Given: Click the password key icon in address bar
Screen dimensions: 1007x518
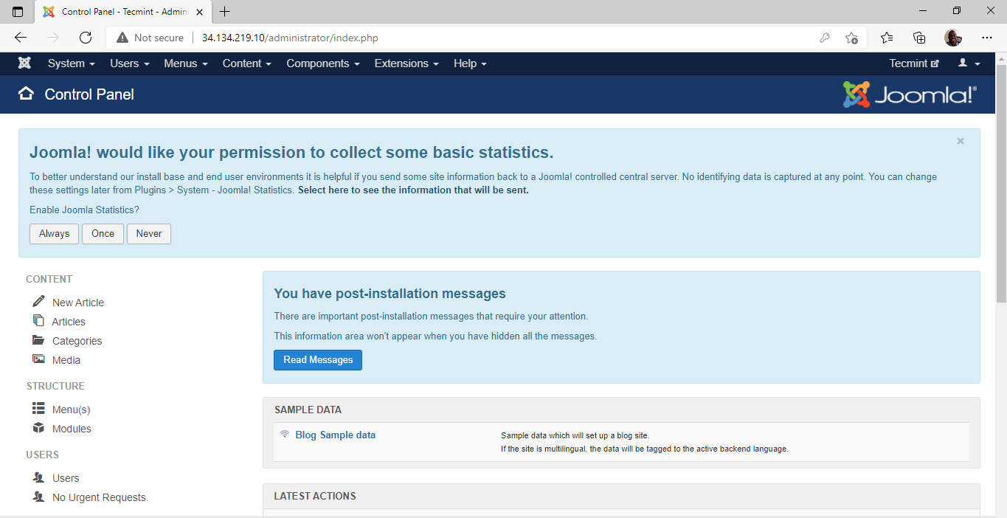Looking at the screenshot, I should (825, 38).
